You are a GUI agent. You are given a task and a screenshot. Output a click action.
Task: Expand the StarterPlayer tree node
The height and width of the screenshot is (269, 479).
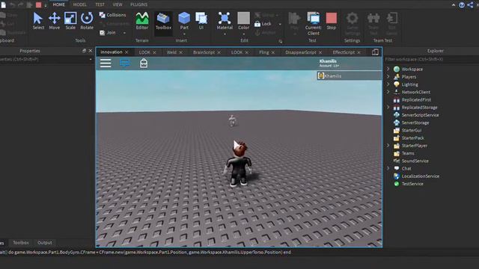click(x=388, y=146)
